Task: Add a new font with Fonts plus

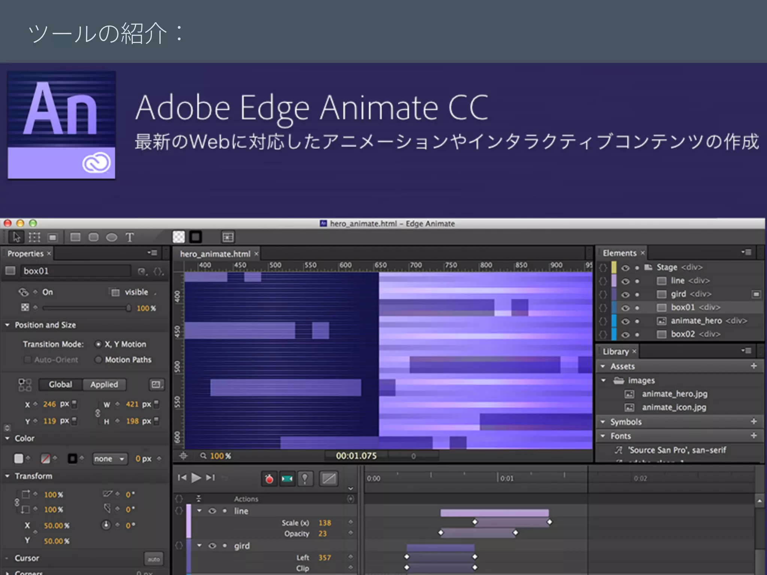Action: click(x=754, y=435)
